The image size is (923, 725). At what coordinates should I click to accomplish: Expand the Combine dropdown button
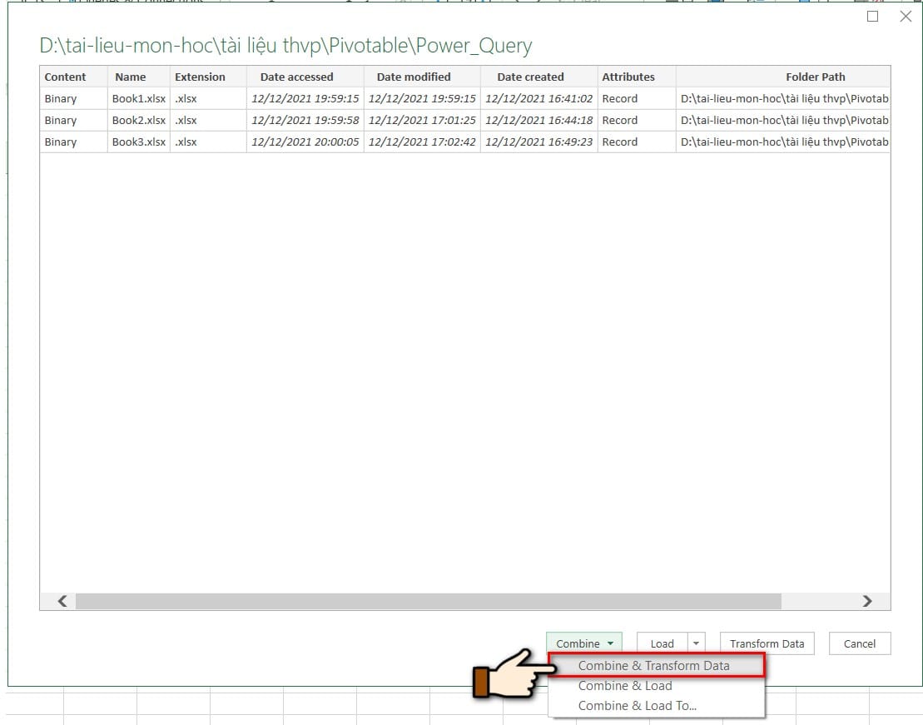point(584,643)
